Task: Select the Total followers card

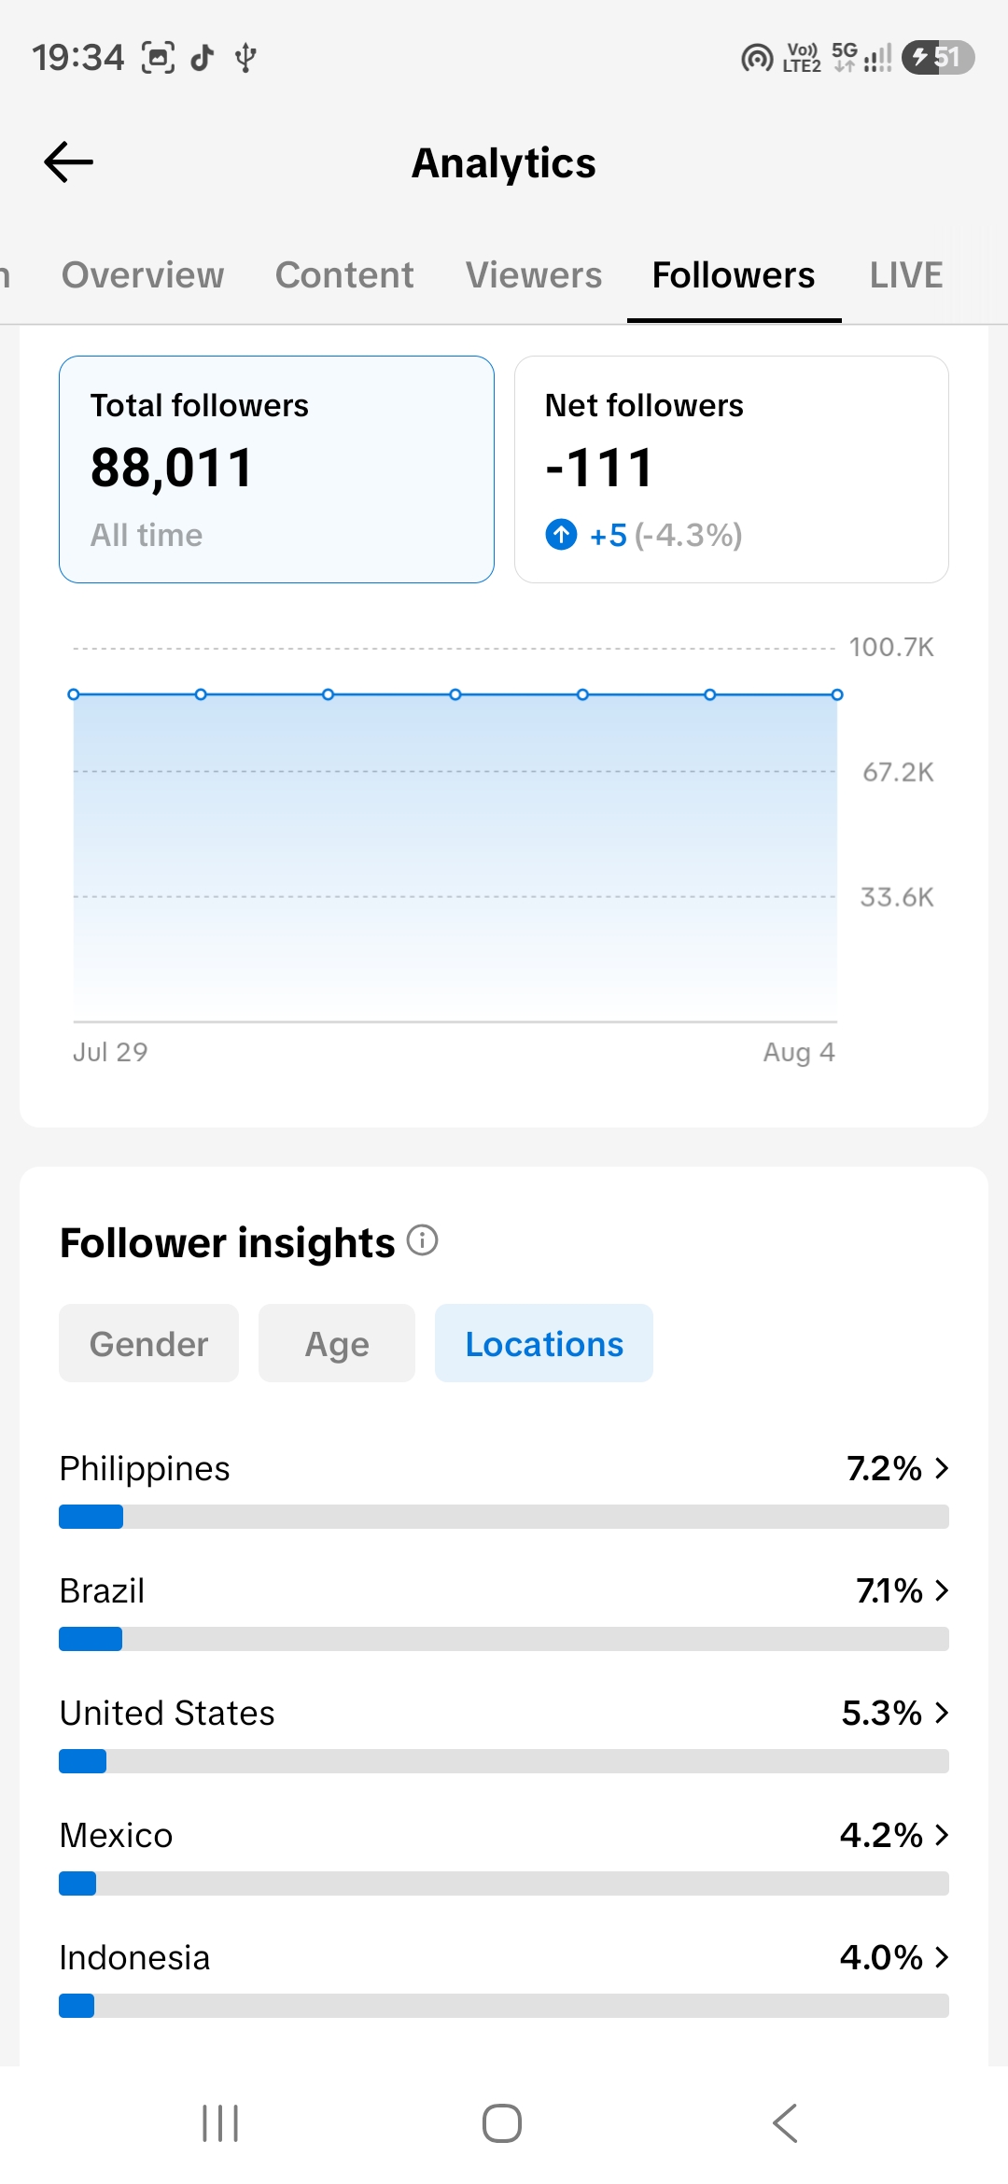Action: tap(276, 469)
